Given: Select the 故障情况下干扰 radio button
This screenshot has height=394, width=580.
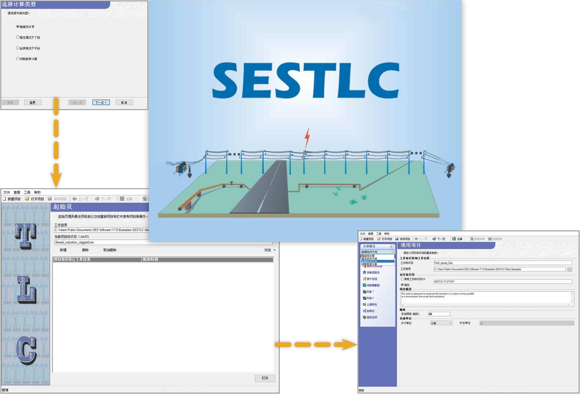Looking at the screenshot, I should pos(18,48).
